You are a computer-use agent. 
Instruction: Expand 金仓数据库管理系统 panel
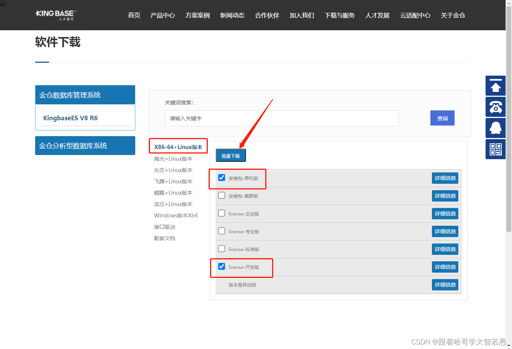pos(85,95)
